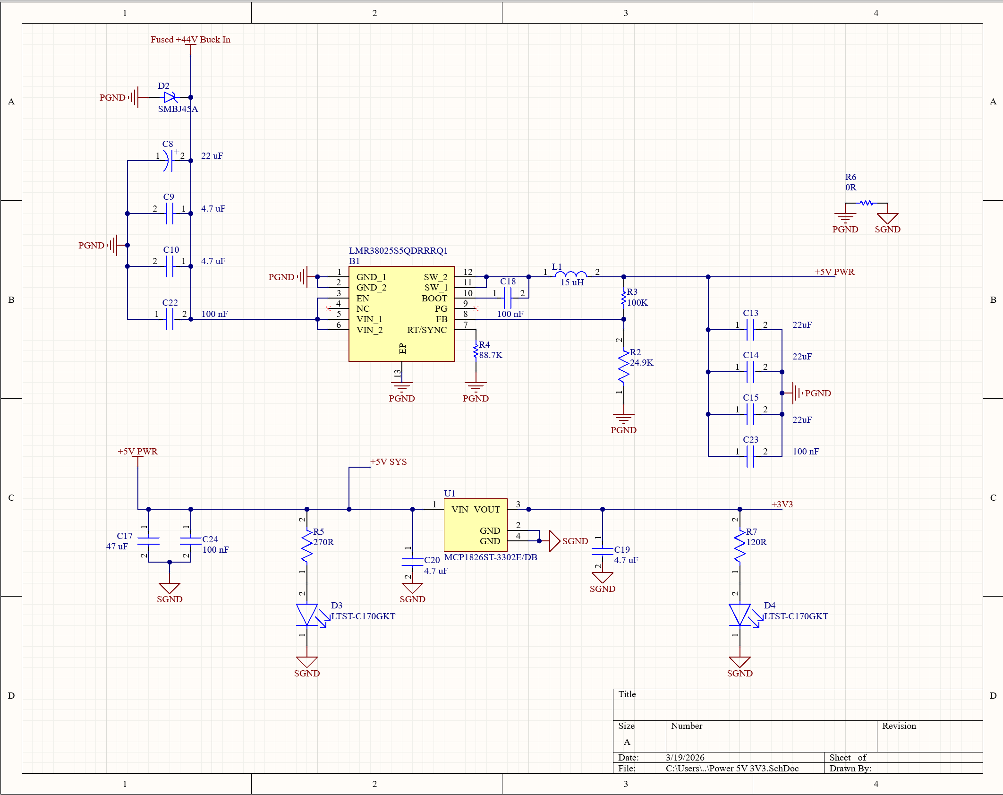Screen dimensions: 1003x795
Task: Select the LDO regulator U1 MCP1826ST-3302E/DB
Action: click(x=476, y=524)
